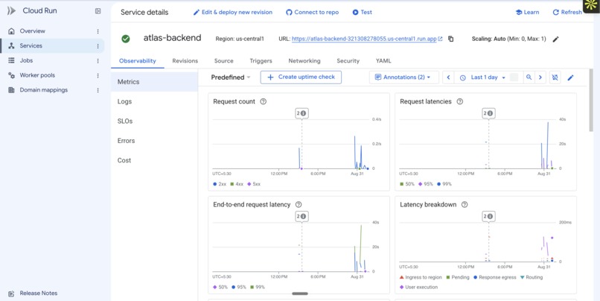Image resolution: width=600 pixels, height=301 pixels.
Task: Open the annotation marker on Request latencies chart
Action: (x=488, y=113)
